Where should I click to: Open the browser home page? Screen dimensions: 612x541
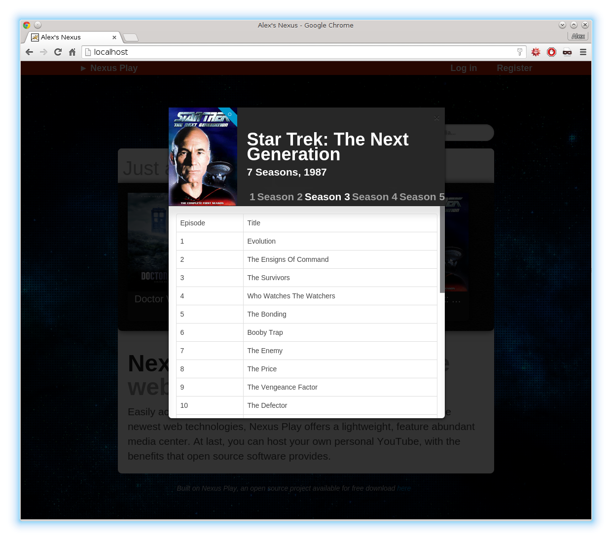pos(72,52)
